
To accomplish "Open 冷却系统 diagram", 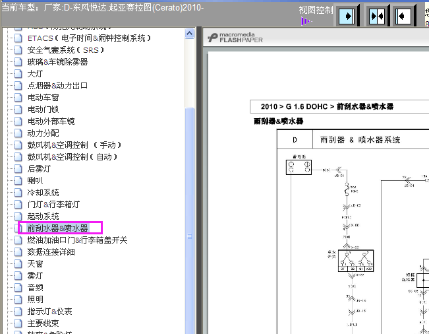I will point(43,193).
